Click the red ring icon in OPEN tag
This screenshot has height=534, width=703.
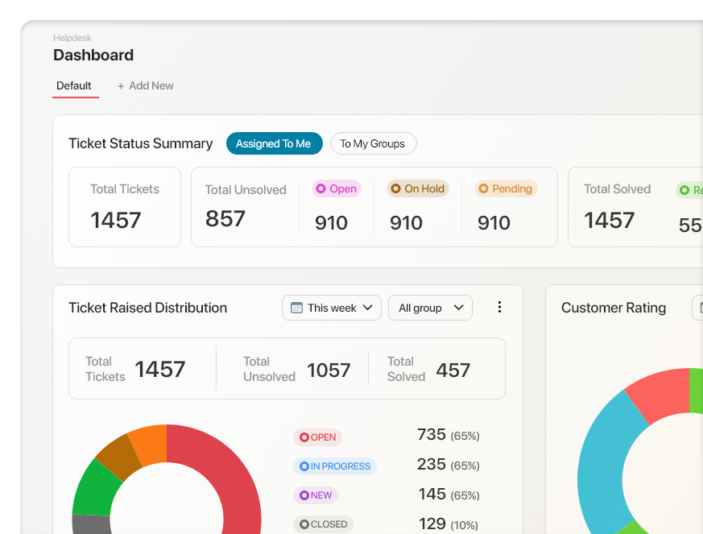[x=304, y=437]
